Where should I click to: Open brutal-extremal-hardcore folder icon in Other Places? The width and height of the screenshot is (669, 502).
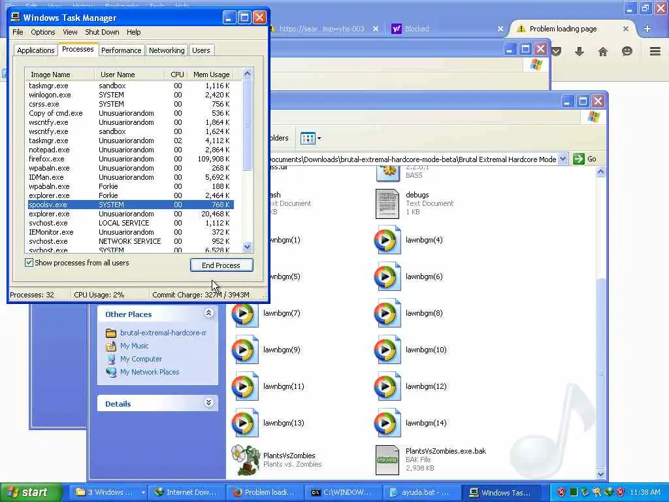[x=111, y=333]
